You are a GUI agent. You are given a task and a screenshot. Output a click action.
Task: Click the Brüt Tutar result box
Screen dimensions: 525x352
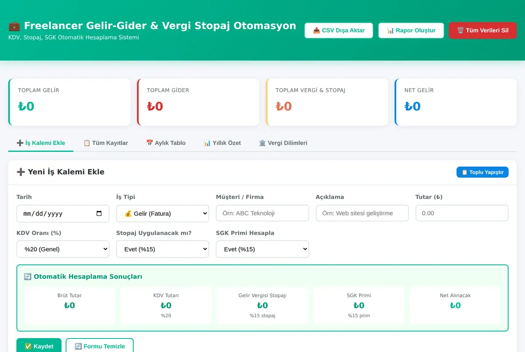click(70, 305)
